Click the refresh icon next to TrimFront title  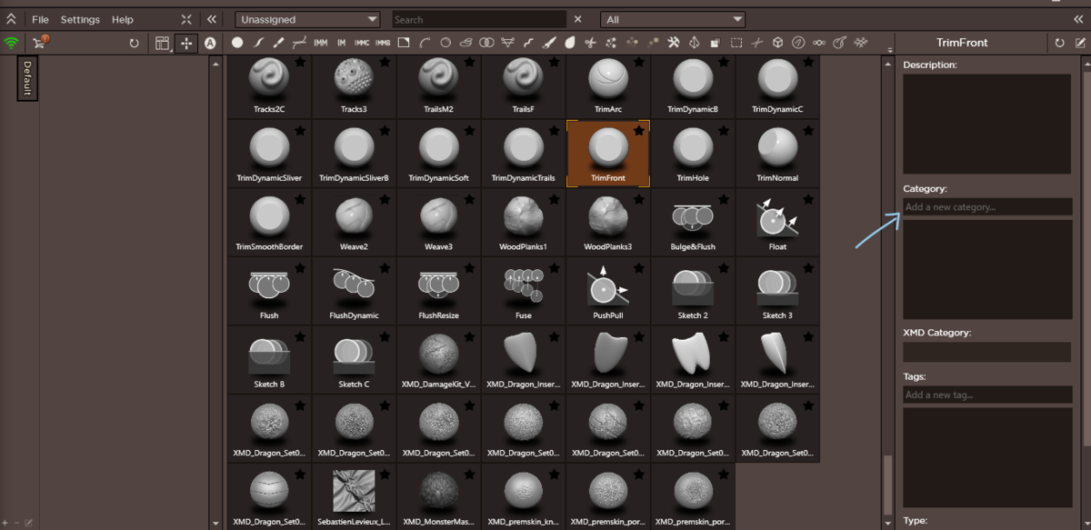click(x=1060, y=43)
